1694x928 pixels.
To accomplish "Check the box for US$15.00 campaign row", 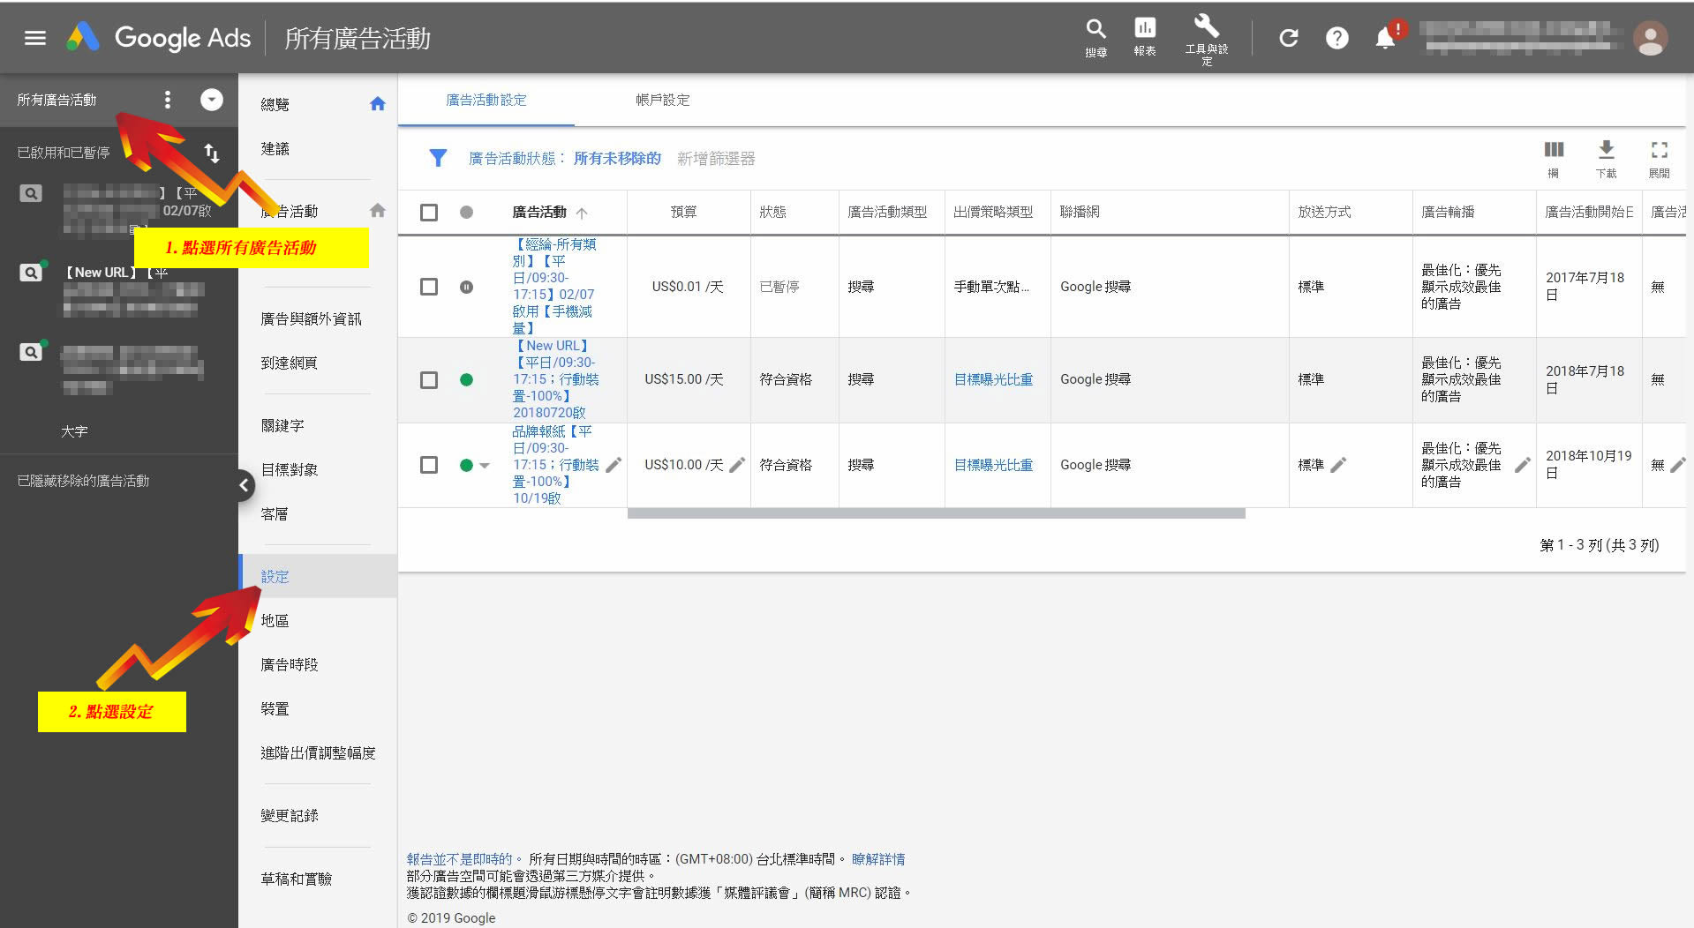I will click(429, 380).
